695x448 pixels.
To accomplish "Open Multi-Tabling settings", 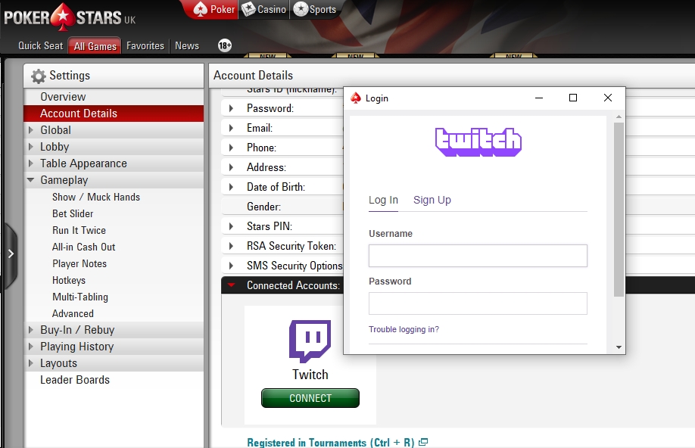I will (x=79, y=297).
